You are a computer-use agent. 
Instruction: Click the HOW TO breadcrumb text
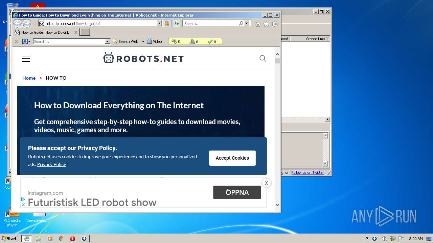point(56,78)
